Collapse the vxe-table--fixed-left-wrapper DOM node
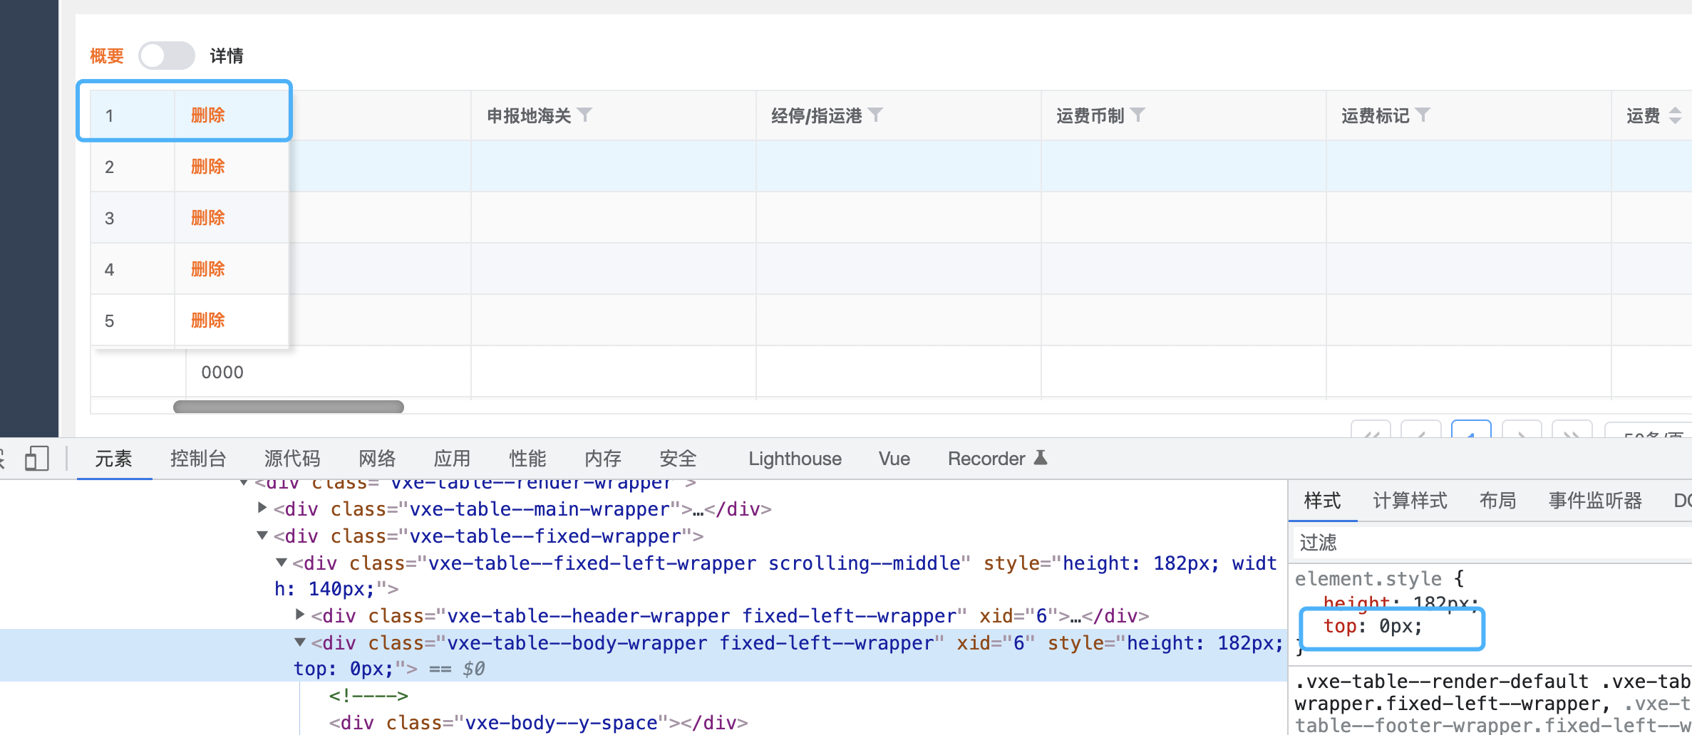Image resolution: width=1692 pixels, height=735 pixels. pos(282,563)
